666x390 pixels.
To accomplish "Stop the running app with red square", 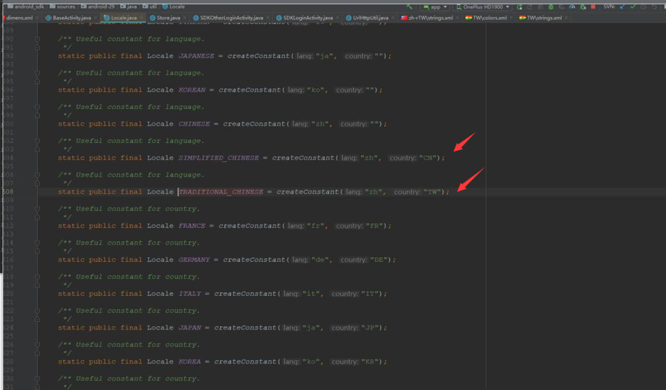I will coord(593,7).
